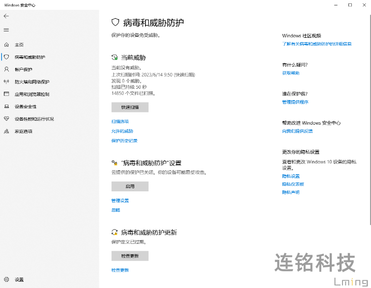Click the 忽略 link
371x288 pixels.
coord(115,210)
